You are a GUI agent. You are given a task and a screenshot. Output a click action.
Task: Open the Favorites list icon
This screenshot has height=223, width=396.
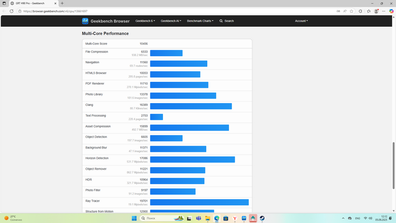[369, 11]
